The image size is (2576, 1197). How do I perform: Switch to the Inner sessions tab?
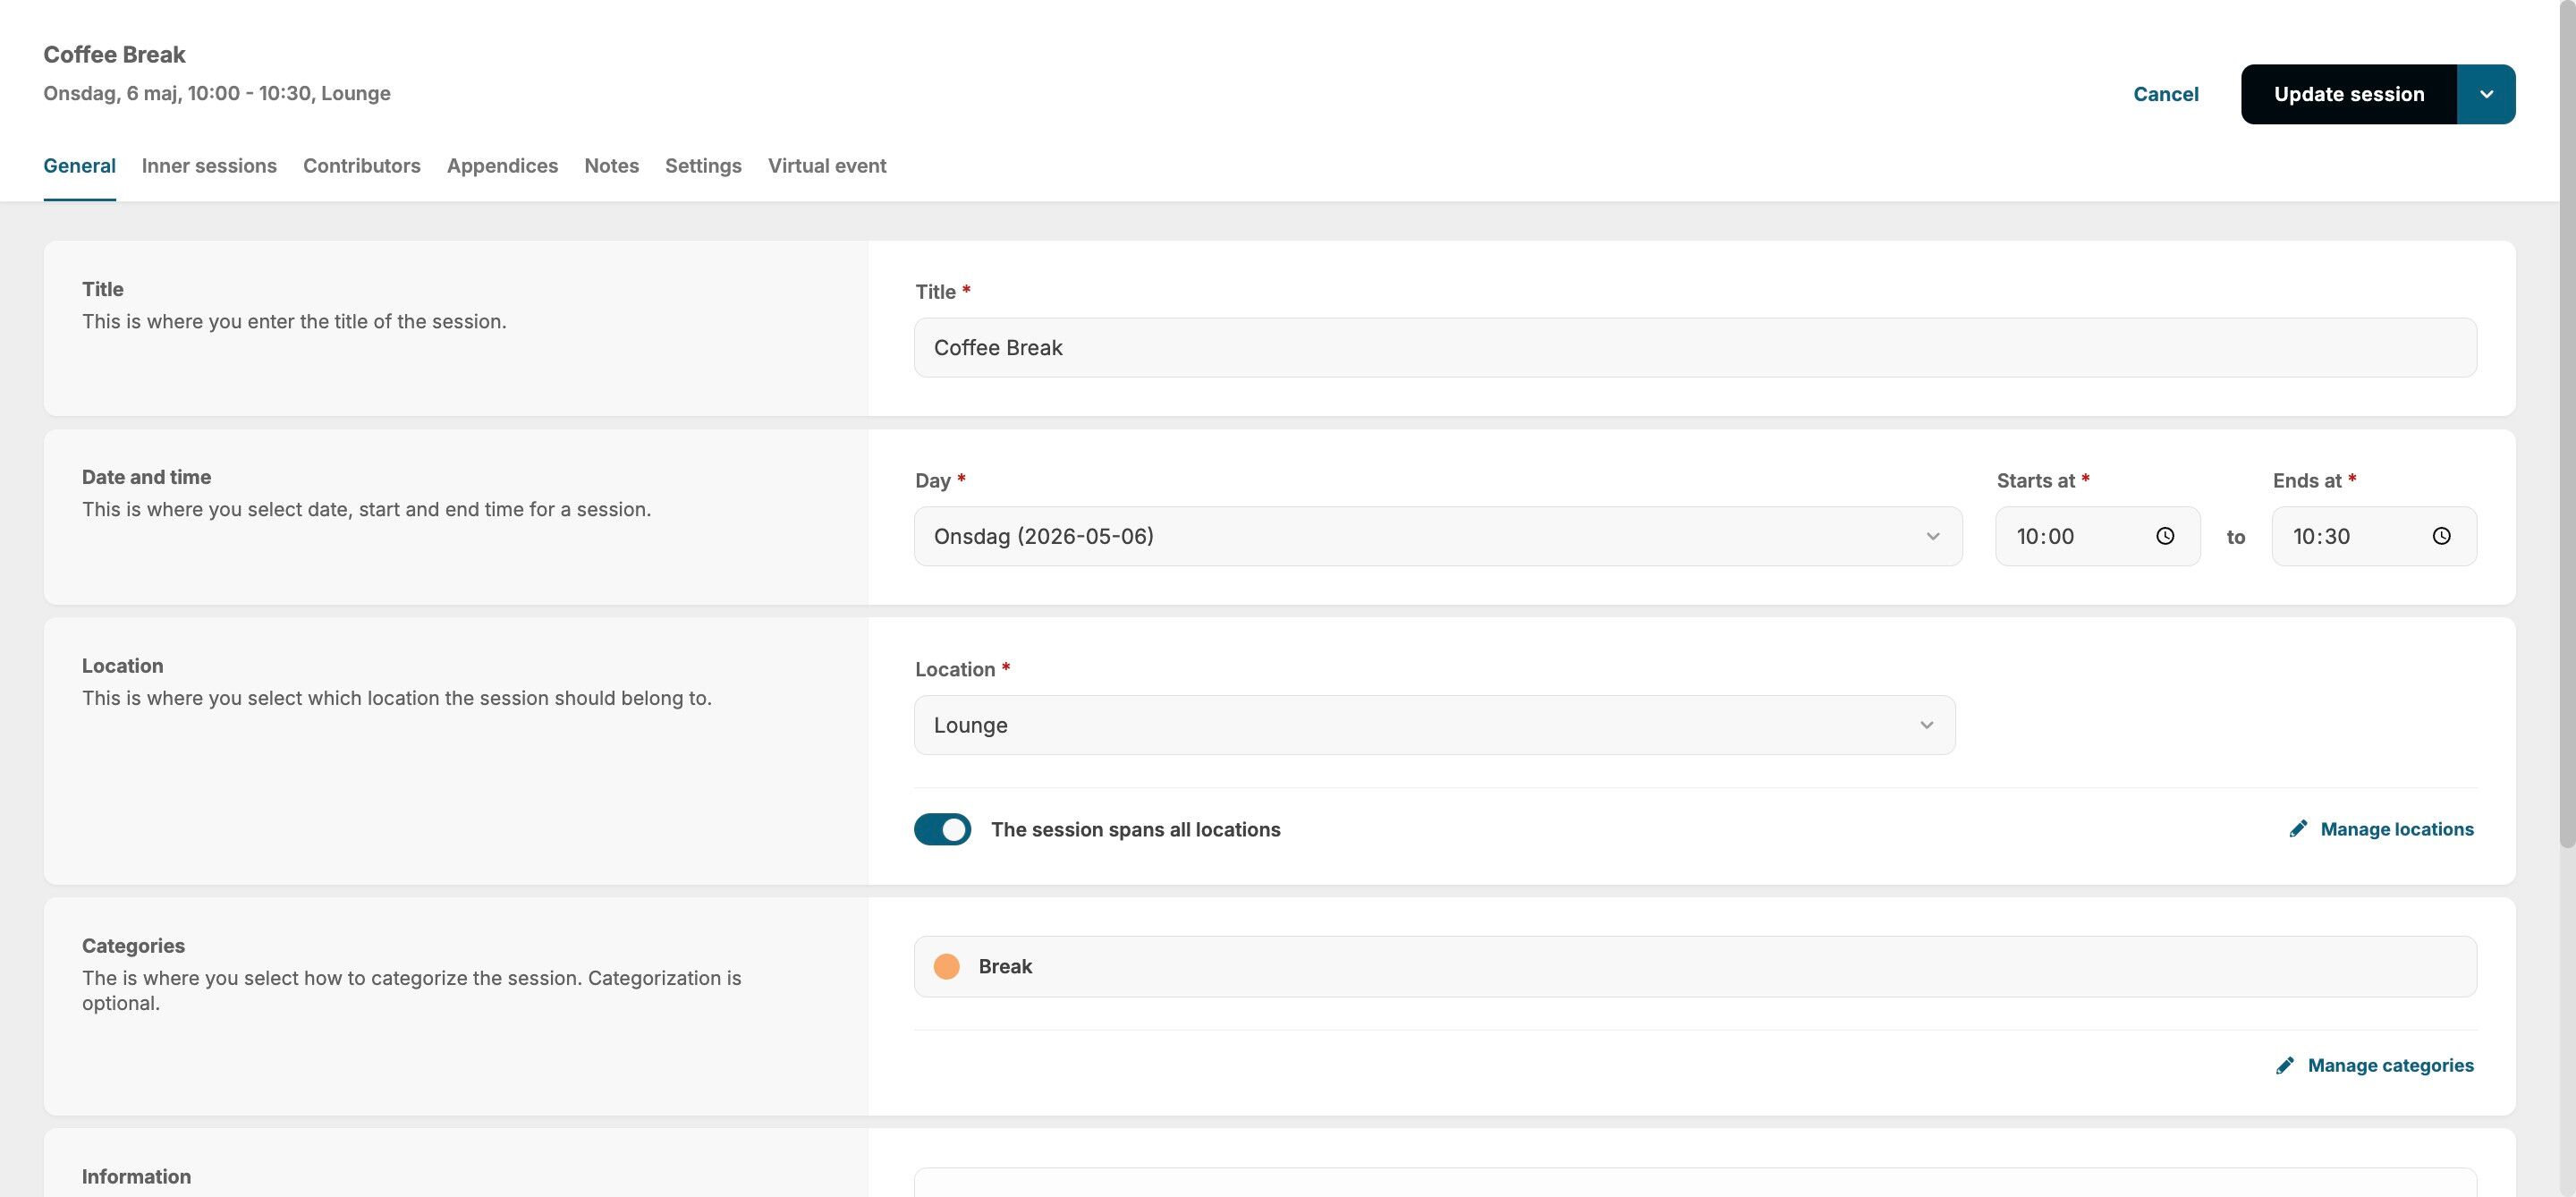point(209,166)
